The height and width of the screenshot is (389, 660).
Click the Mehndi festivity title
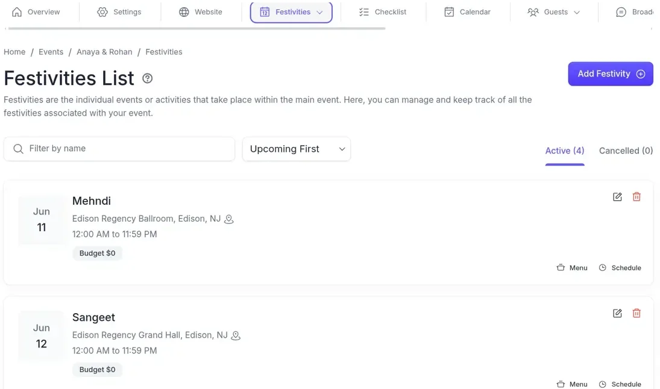[92, 201]
